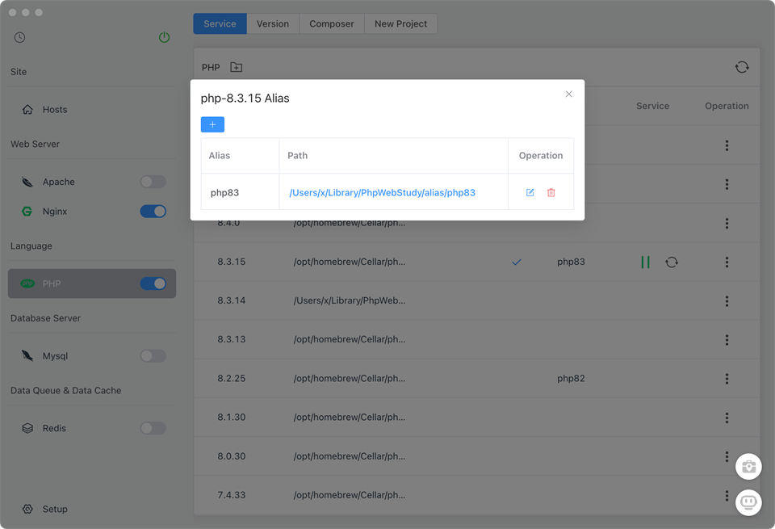775x529 pixels.
Task: Edit the php83 alias entry
Action: 530,192
